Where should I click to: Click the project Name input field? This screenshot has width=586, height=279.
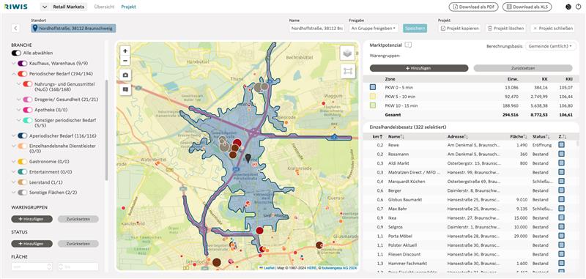(x=317, y=29)
